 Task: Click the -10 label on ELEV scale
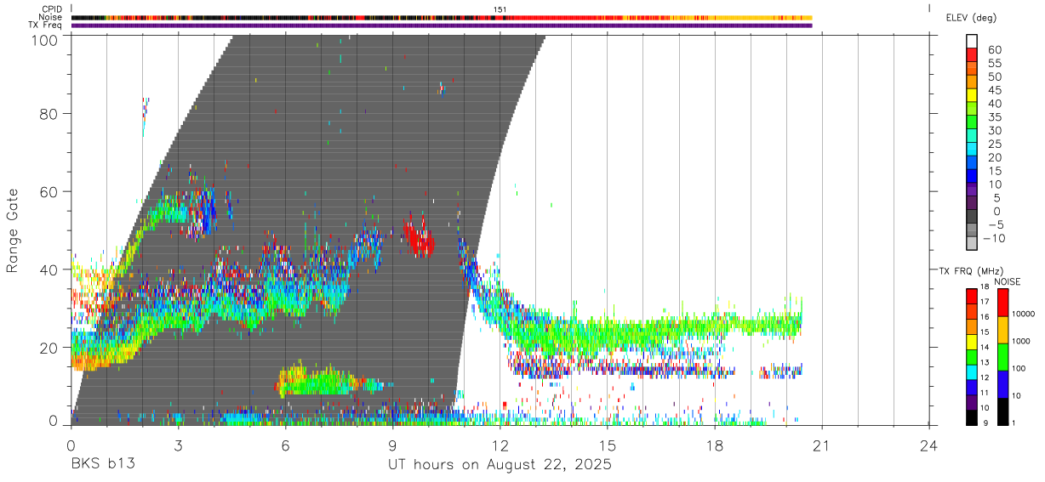tap(993, 238)
